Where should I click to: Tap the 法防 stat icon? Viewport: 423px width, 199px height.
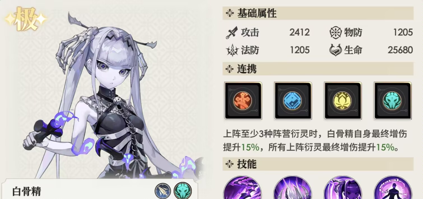[232, 50]
